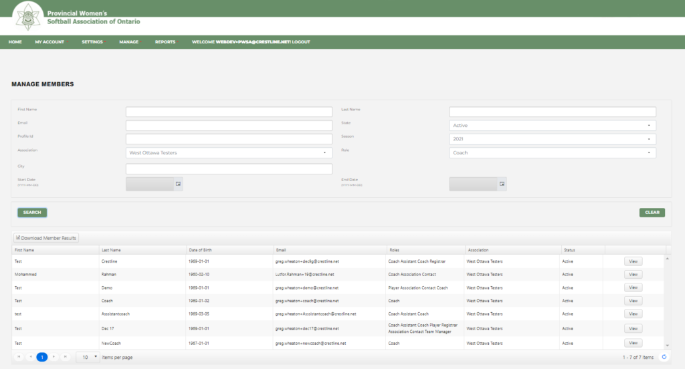685x369 pixels.
Task: Open the My Account menu
Action: tap(50, 42)
